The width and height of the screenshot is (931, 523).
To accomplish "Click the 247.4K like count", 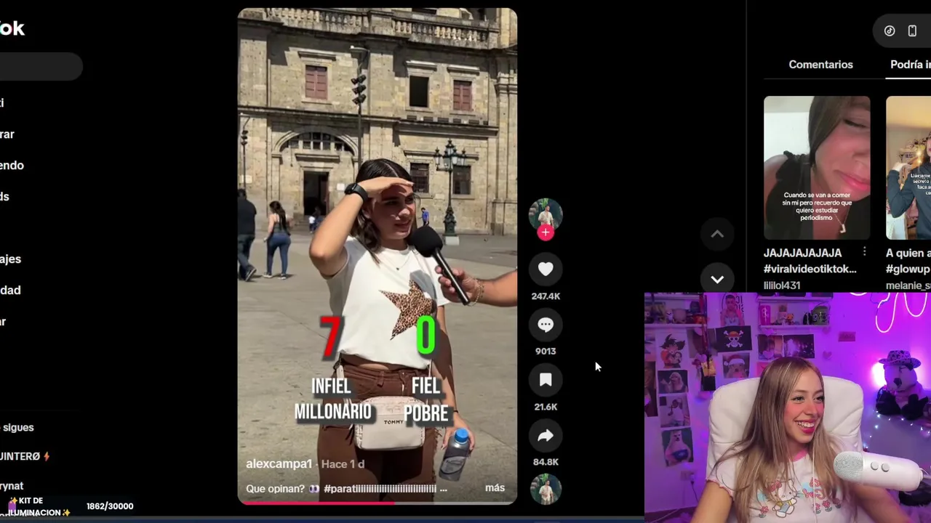I will 546,296.
